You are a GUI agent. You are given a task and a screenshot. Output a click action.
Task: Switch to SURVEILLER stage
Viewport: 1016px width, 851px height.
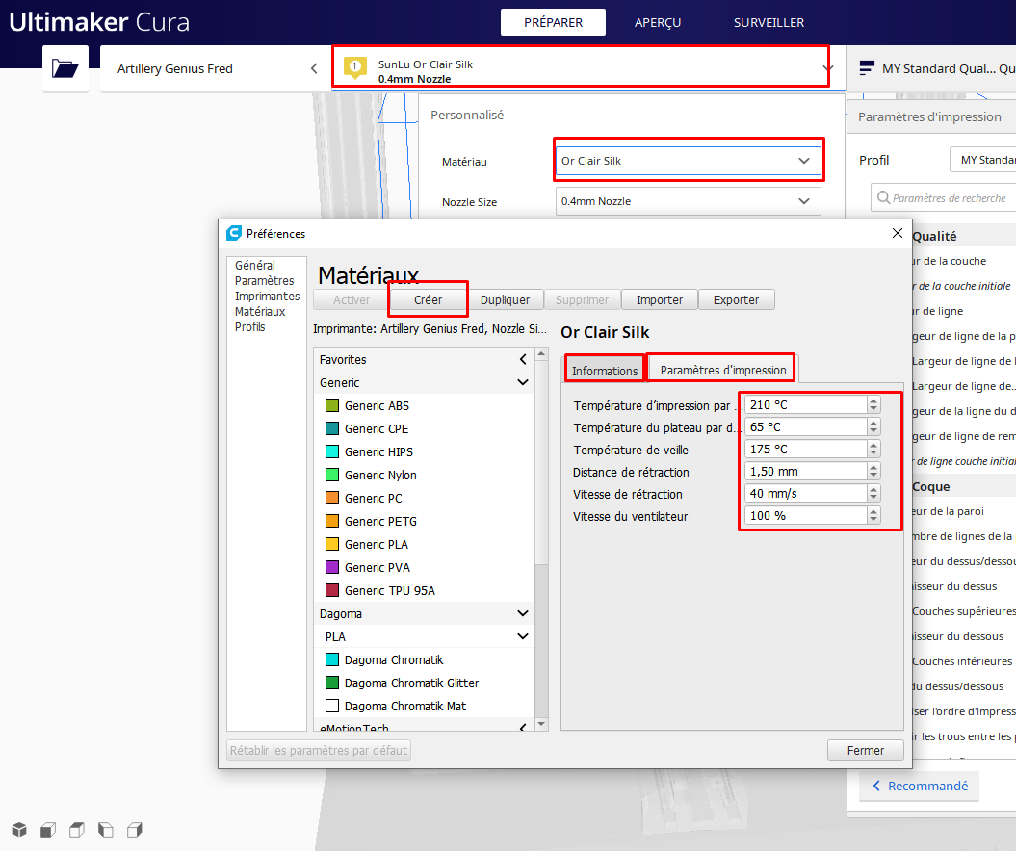click(x=769, y=22)
